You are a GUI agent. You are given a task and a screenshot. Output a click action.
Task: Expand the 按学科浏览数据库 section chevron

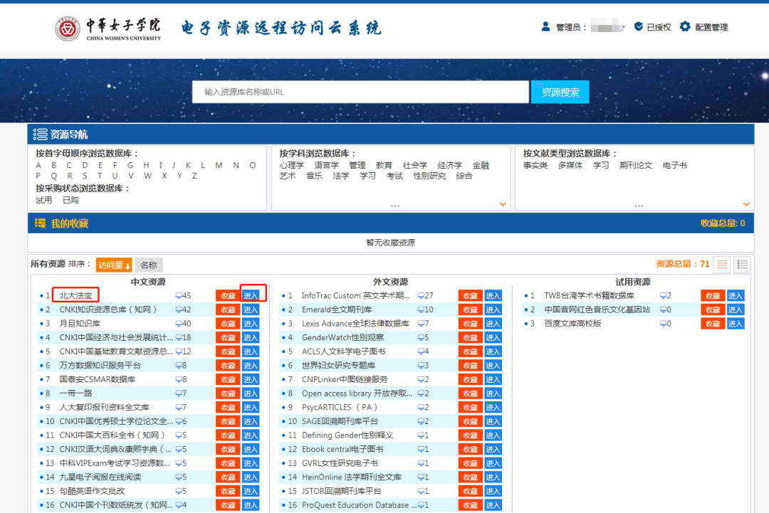point(503,204)
